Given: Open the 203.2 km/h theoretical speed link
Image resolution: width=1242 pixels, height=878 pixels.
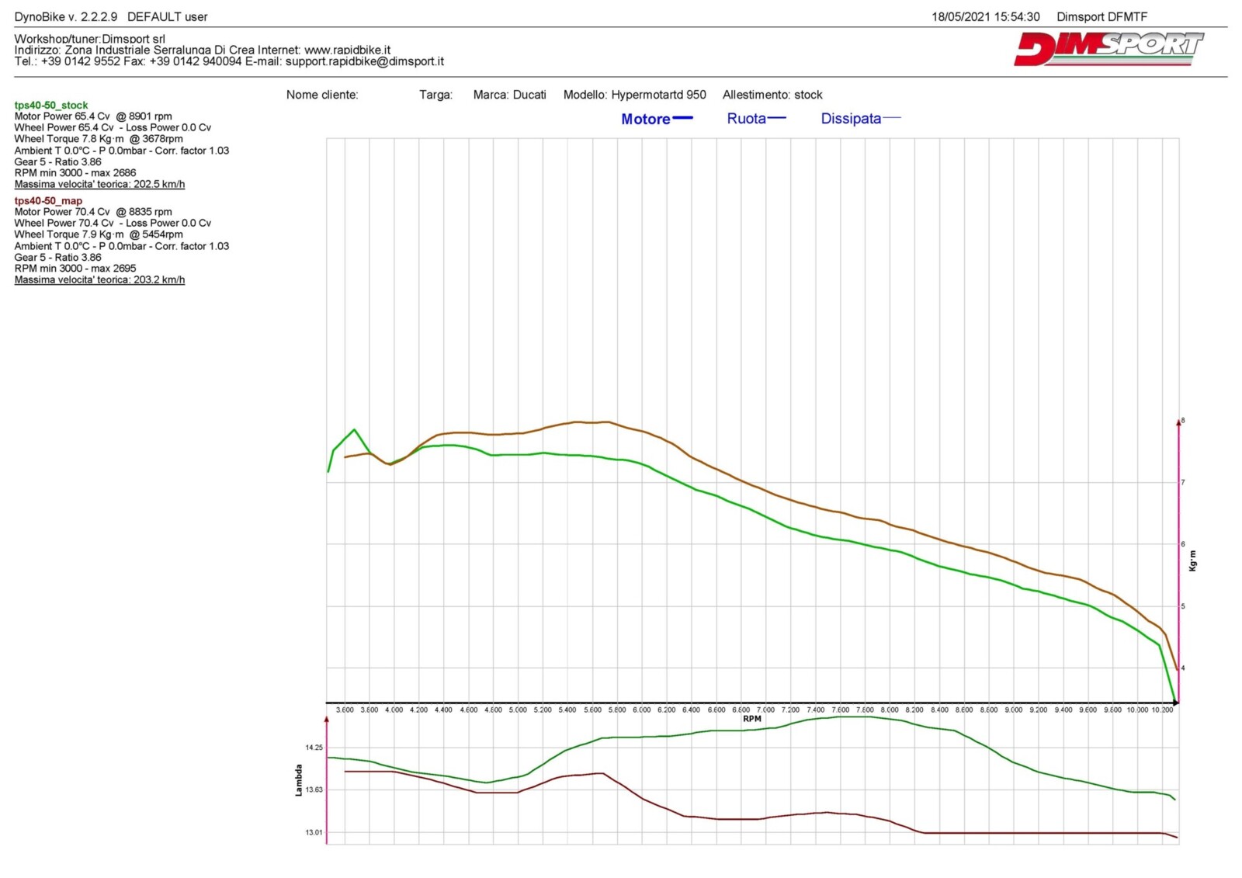Looking at the screenshot, I should 99,279.
